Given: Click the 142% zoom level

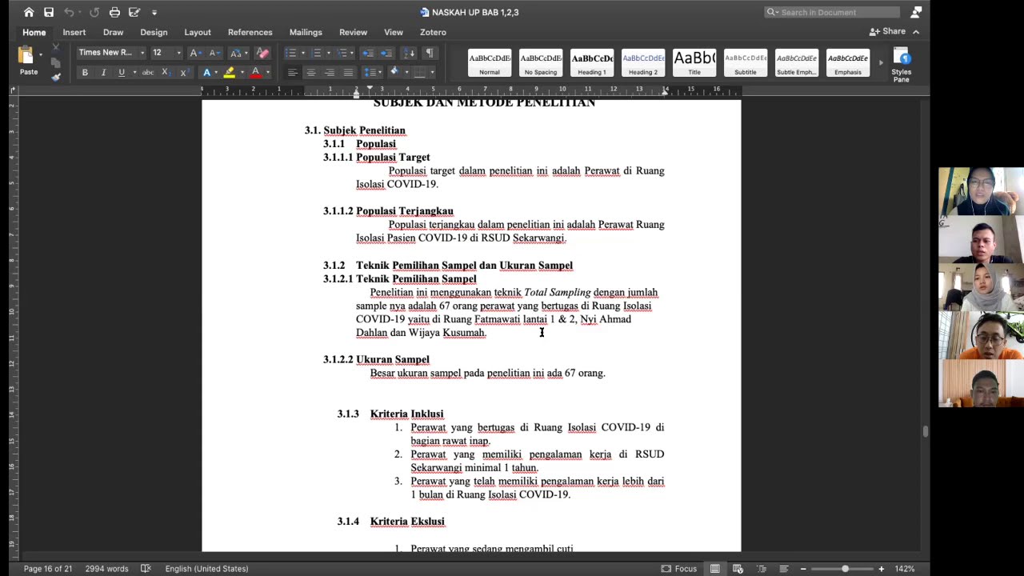Looking at the screenshot, I should 905,569.
